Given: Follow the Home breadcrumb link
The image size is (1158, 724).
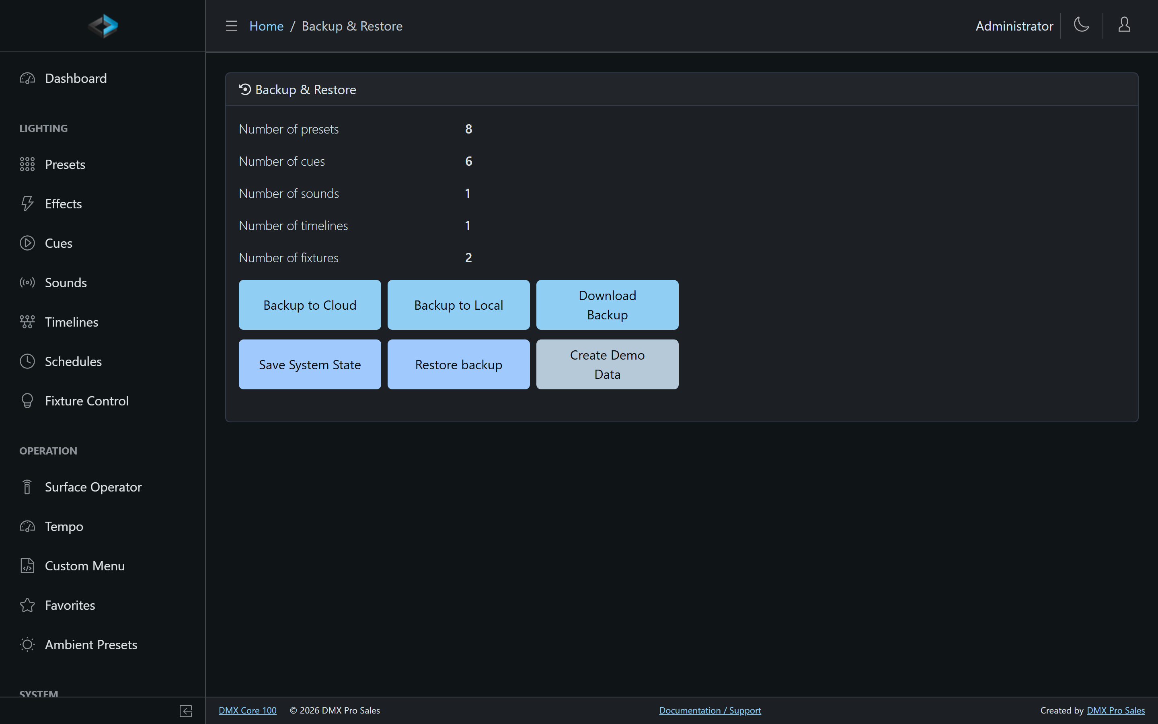Looking at the screenshot, I should pos(266,26).
